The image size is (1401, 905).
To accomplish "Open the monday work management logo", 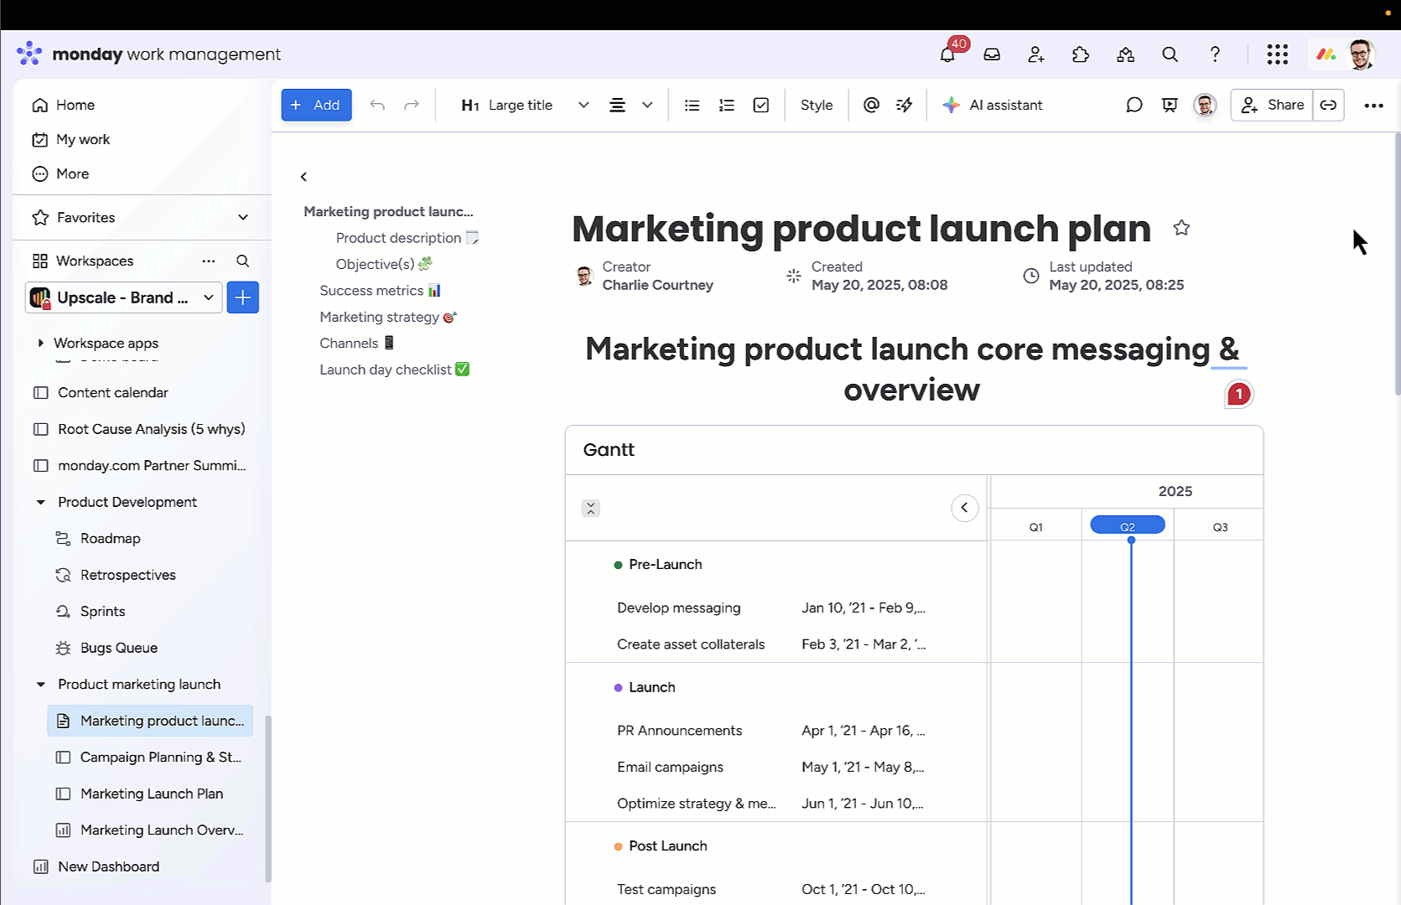I will pos(149,54).
